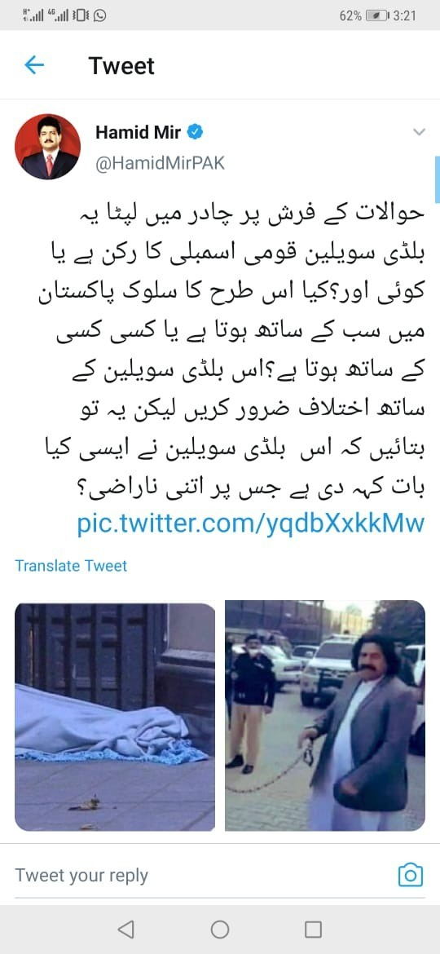Tap the blue verified badge

(195, 132)
